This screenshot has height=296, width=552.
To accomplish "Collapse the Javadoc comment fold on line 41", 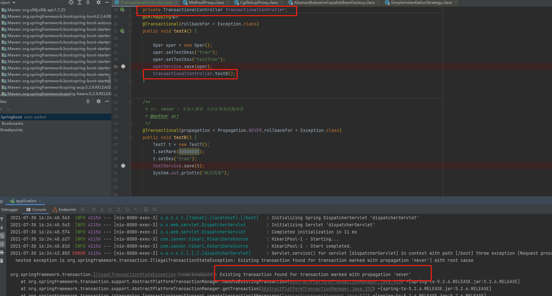I will point(130,102).
